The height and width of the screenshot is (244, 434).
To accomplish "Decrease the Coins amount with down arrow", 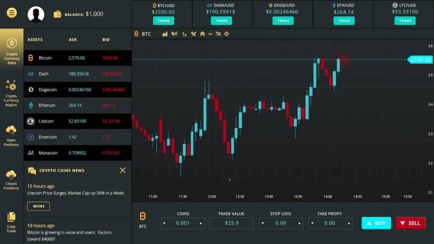I will tap(164, 223).
